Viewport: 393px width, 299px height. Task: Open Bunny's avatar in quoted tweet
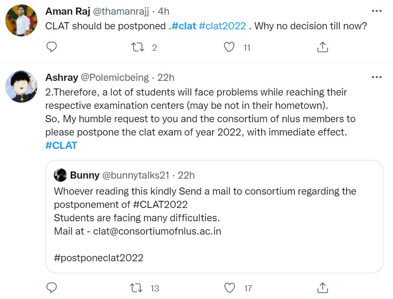[x=61, y=175]
